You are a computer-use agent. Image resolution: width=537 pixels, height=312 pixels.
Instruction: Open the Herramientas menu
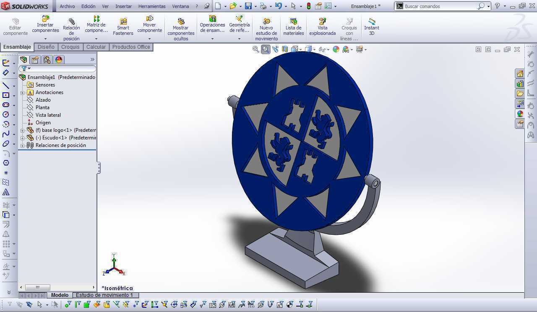152,6
